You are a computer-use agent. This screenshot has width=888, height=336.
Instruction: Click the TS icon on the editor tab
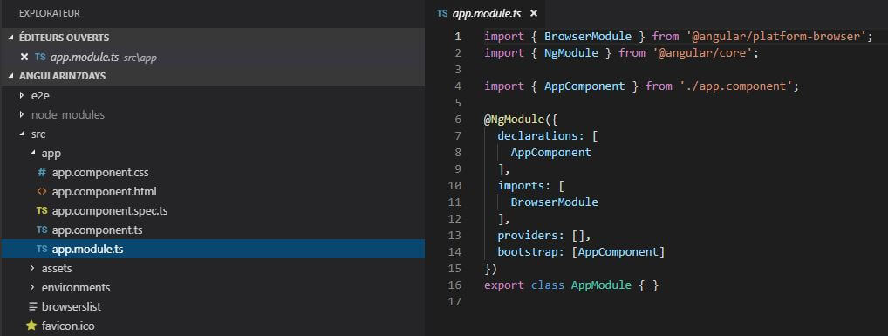pyautogui.click(x=442, y=14)
